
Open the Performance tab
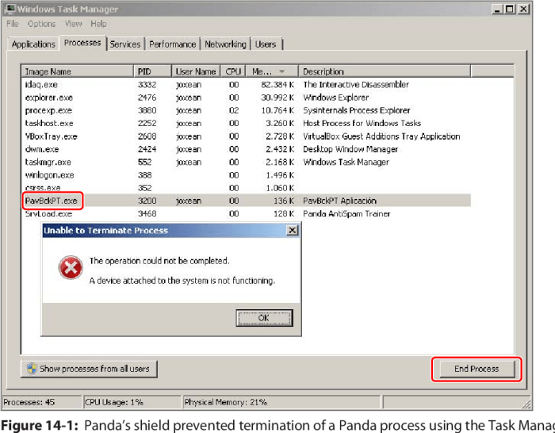pyautogui.click(x=172, y=44)
